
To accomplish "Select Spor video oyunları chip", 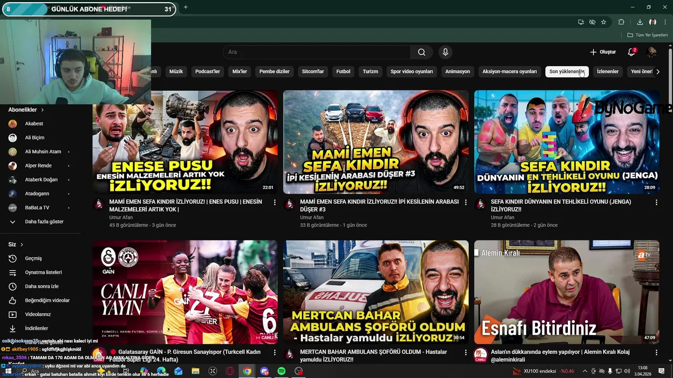I will pos(412,71).
